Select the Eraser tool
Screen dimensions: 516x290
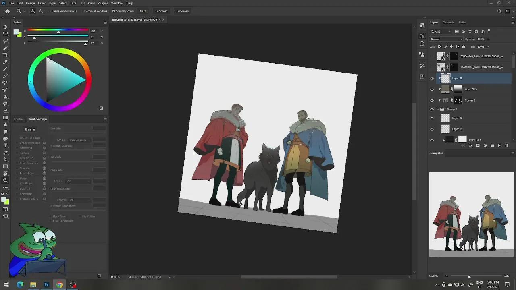(6, 110)
